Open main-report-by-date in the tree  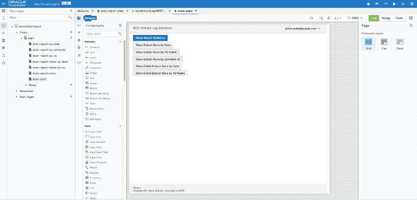point(46,44)
